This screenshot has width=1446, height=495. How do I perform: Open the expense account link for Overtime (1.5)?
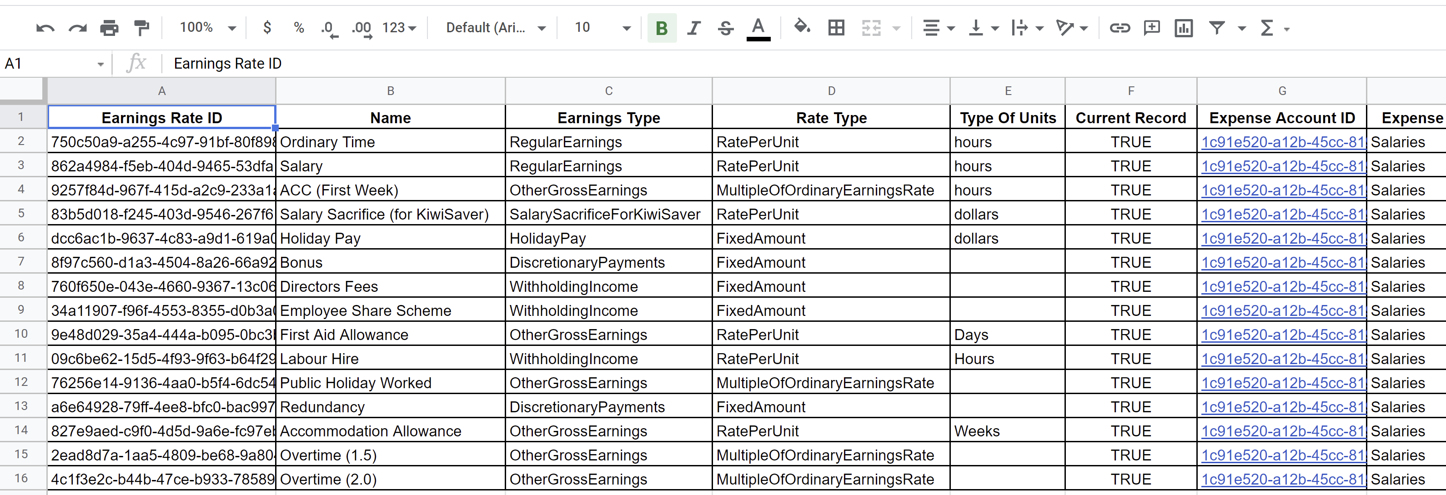1283,455
